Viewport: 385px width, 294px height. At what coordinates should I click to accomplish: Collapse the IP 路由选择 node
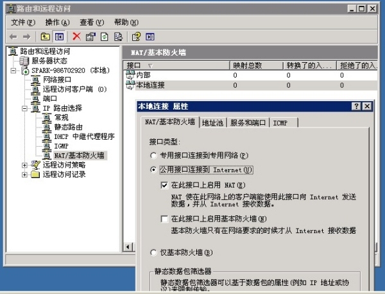24,108
